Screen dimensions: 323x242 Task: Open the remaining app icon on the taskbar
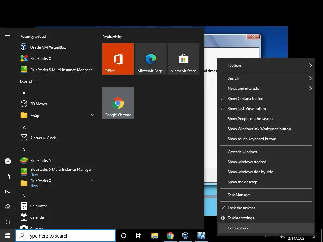pyautogui.click(x=201, y=236)
